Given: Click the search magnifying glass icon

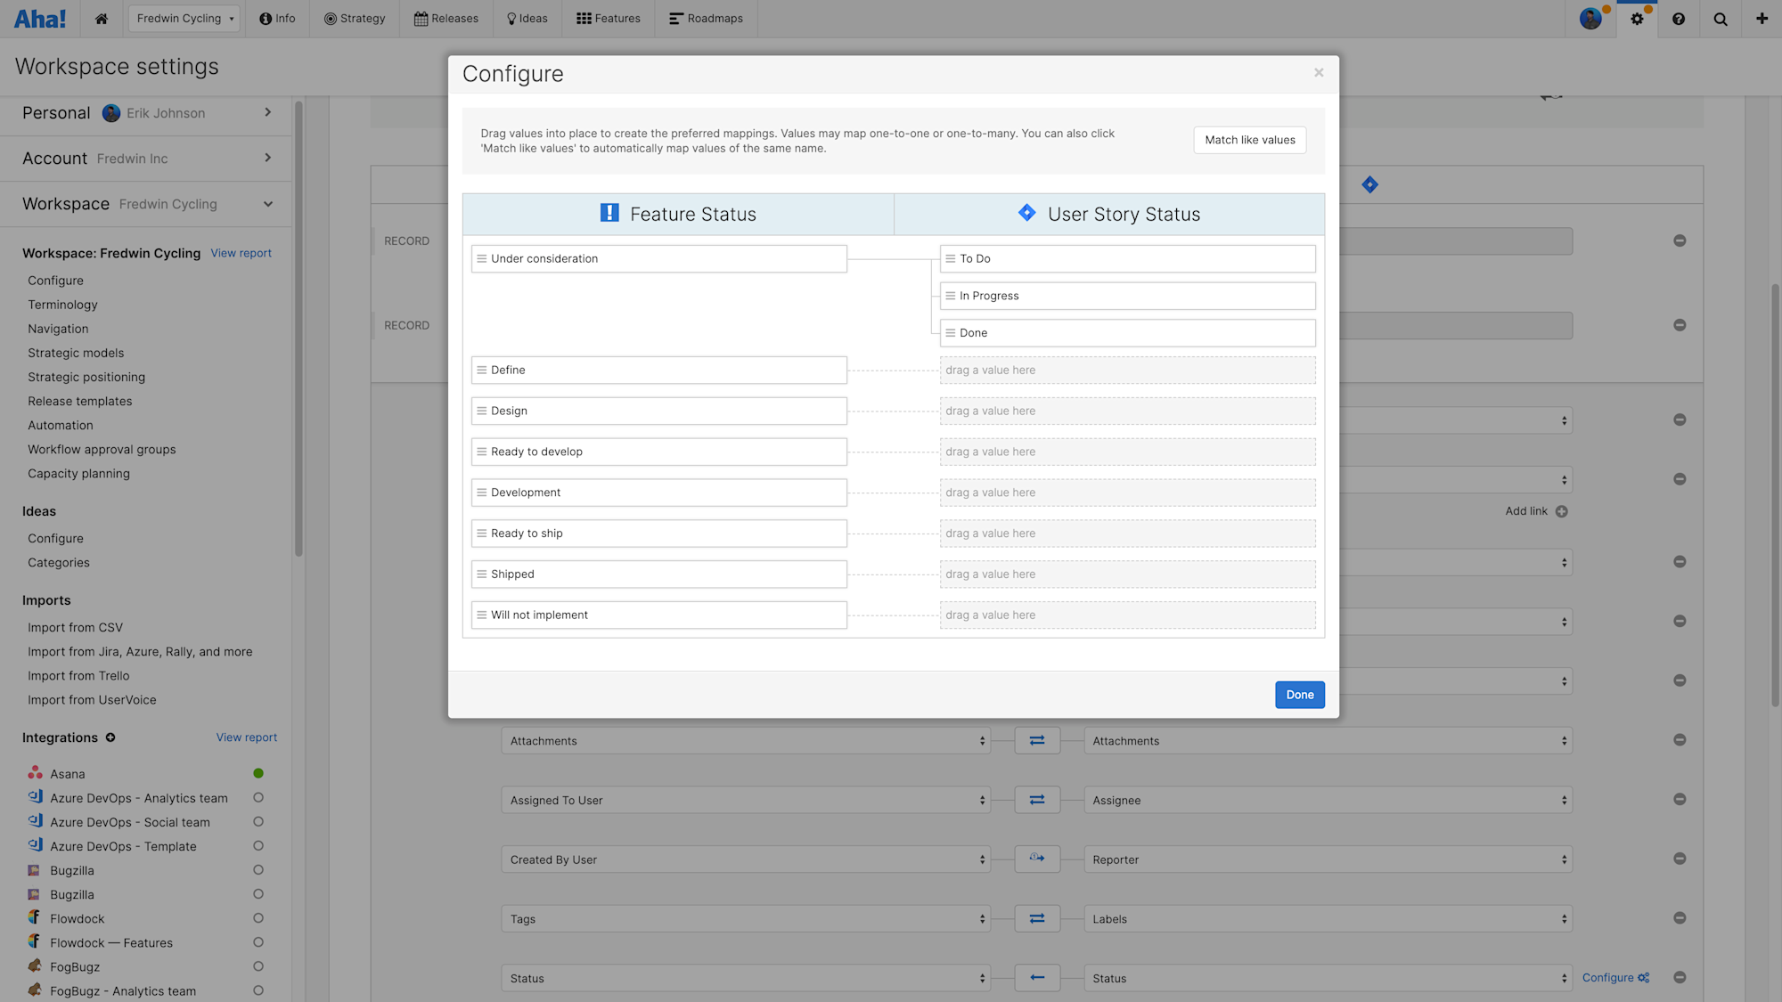Looking at the screenshot, I should 1721,18.
